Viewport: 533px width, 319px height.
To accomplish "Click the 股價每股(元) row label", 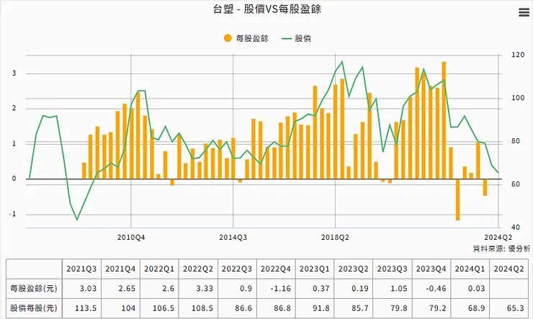I will [34, 308].
